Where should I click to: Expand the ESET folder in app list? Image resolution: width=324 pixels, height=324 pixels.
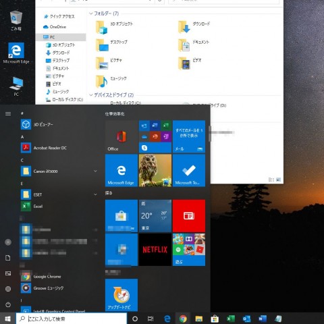[95, 194]
